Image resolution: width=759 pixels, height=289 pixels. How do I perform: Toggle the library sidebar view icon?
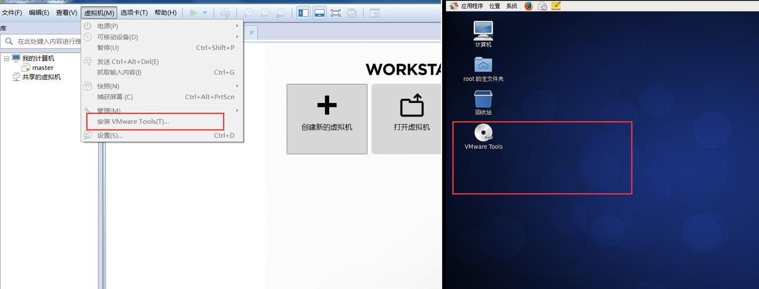303,13
